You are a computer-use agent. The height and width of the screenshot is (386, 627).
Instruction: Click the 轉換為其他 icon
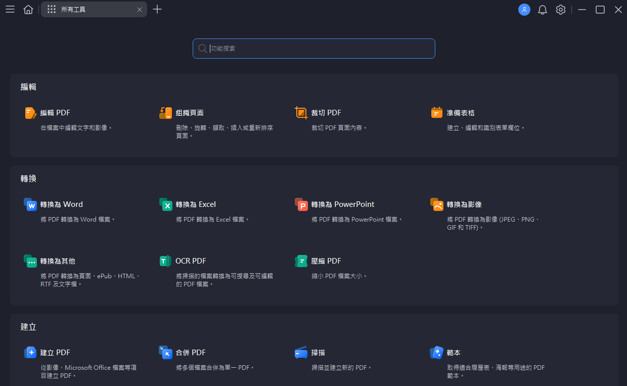30,261
